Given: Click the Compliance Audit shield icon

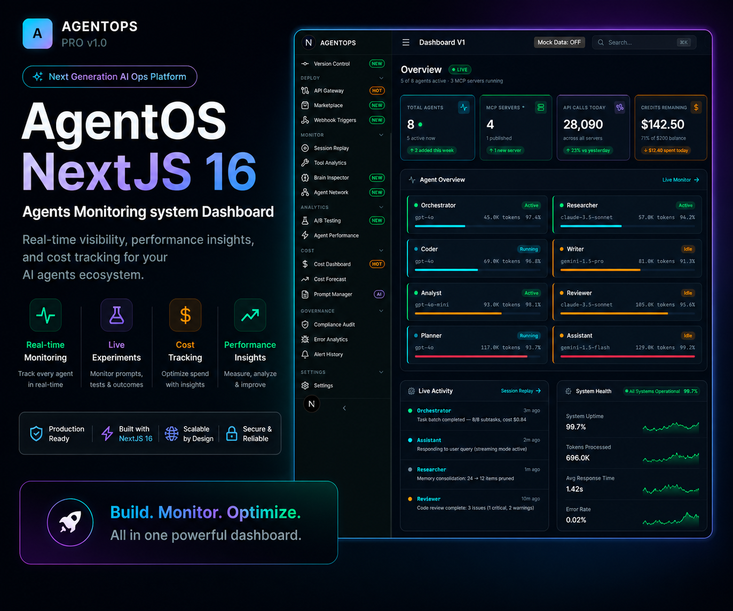Looking at the screenshot, I should 305,324.
